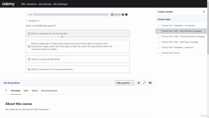Open the Udemy logo home link
This screenshot has height=118, width=209.
pyautogui.click(x=8, y=4)
